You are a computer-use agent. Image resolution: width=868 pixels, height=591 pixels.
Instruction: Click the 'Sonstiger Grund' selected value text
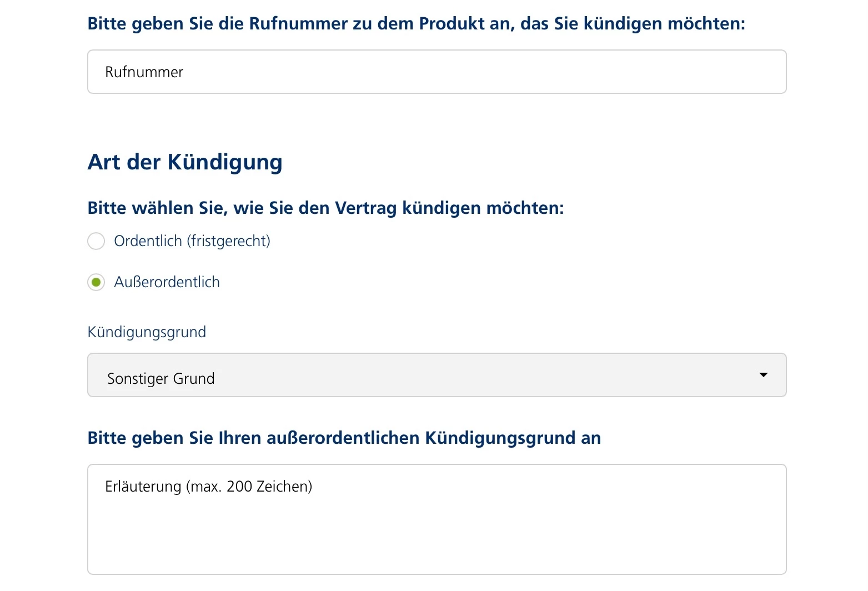[160, 379]
